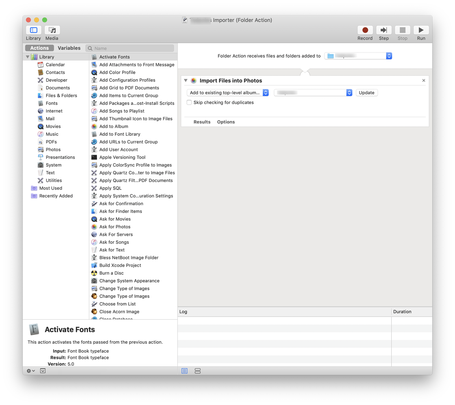This screenshot has height=405, width=455.
Task: Switch to the list log view icon
Action: 185,371
